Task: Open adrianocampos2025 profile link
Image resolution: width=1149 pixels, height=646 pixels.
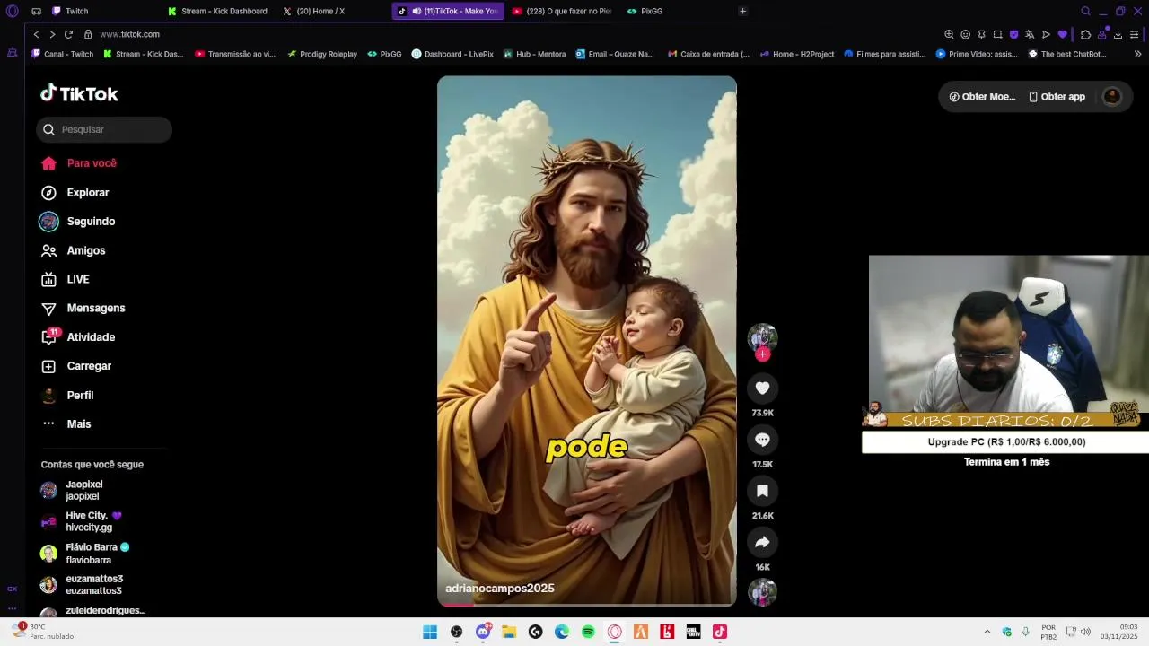Action: click(500, 589)
